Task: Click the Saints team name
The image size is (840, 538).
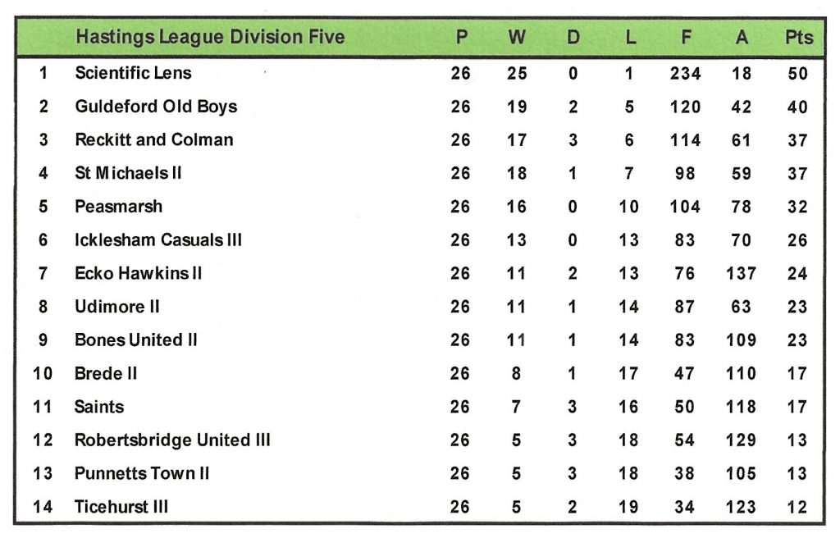Action: [99, 407]
